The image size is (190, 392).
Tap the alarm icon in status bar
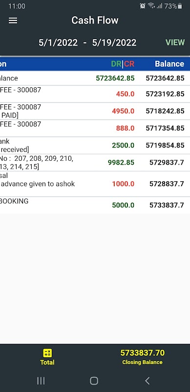point(143,6)
